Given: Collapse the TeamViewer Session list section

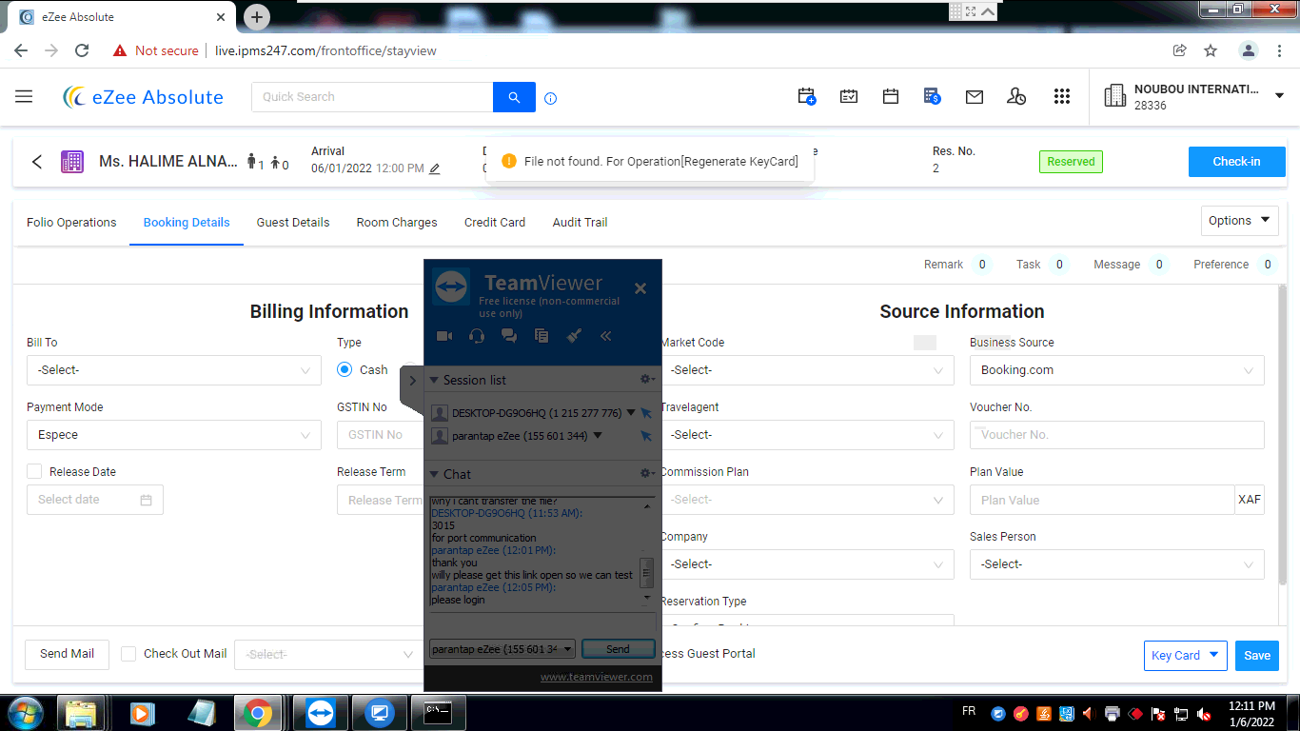Looking at the screenshot, I should [434, 380].
